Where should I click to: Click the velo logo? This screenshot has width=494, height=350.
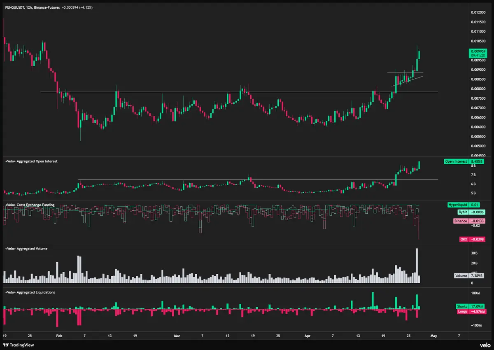click(485, 345)
